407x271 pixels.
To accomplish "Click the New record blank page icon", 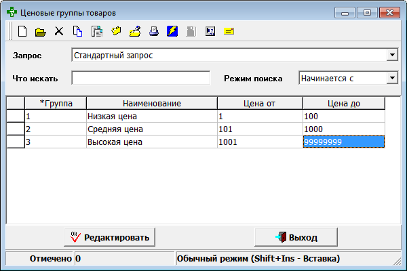I will click(x=22, y=31).
